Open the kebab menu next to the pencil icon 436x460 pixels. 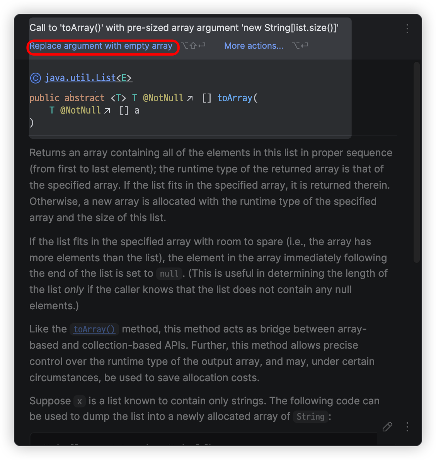[407, 426]
